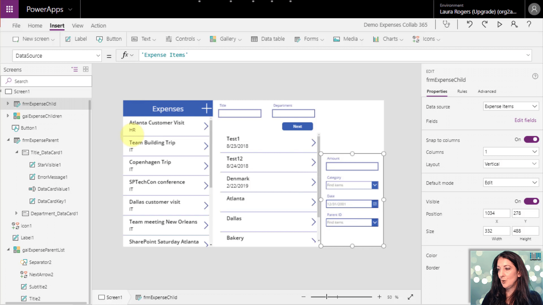543x305 pixels.
Task: Click the Edit fields link
Action: click(525, 120)
